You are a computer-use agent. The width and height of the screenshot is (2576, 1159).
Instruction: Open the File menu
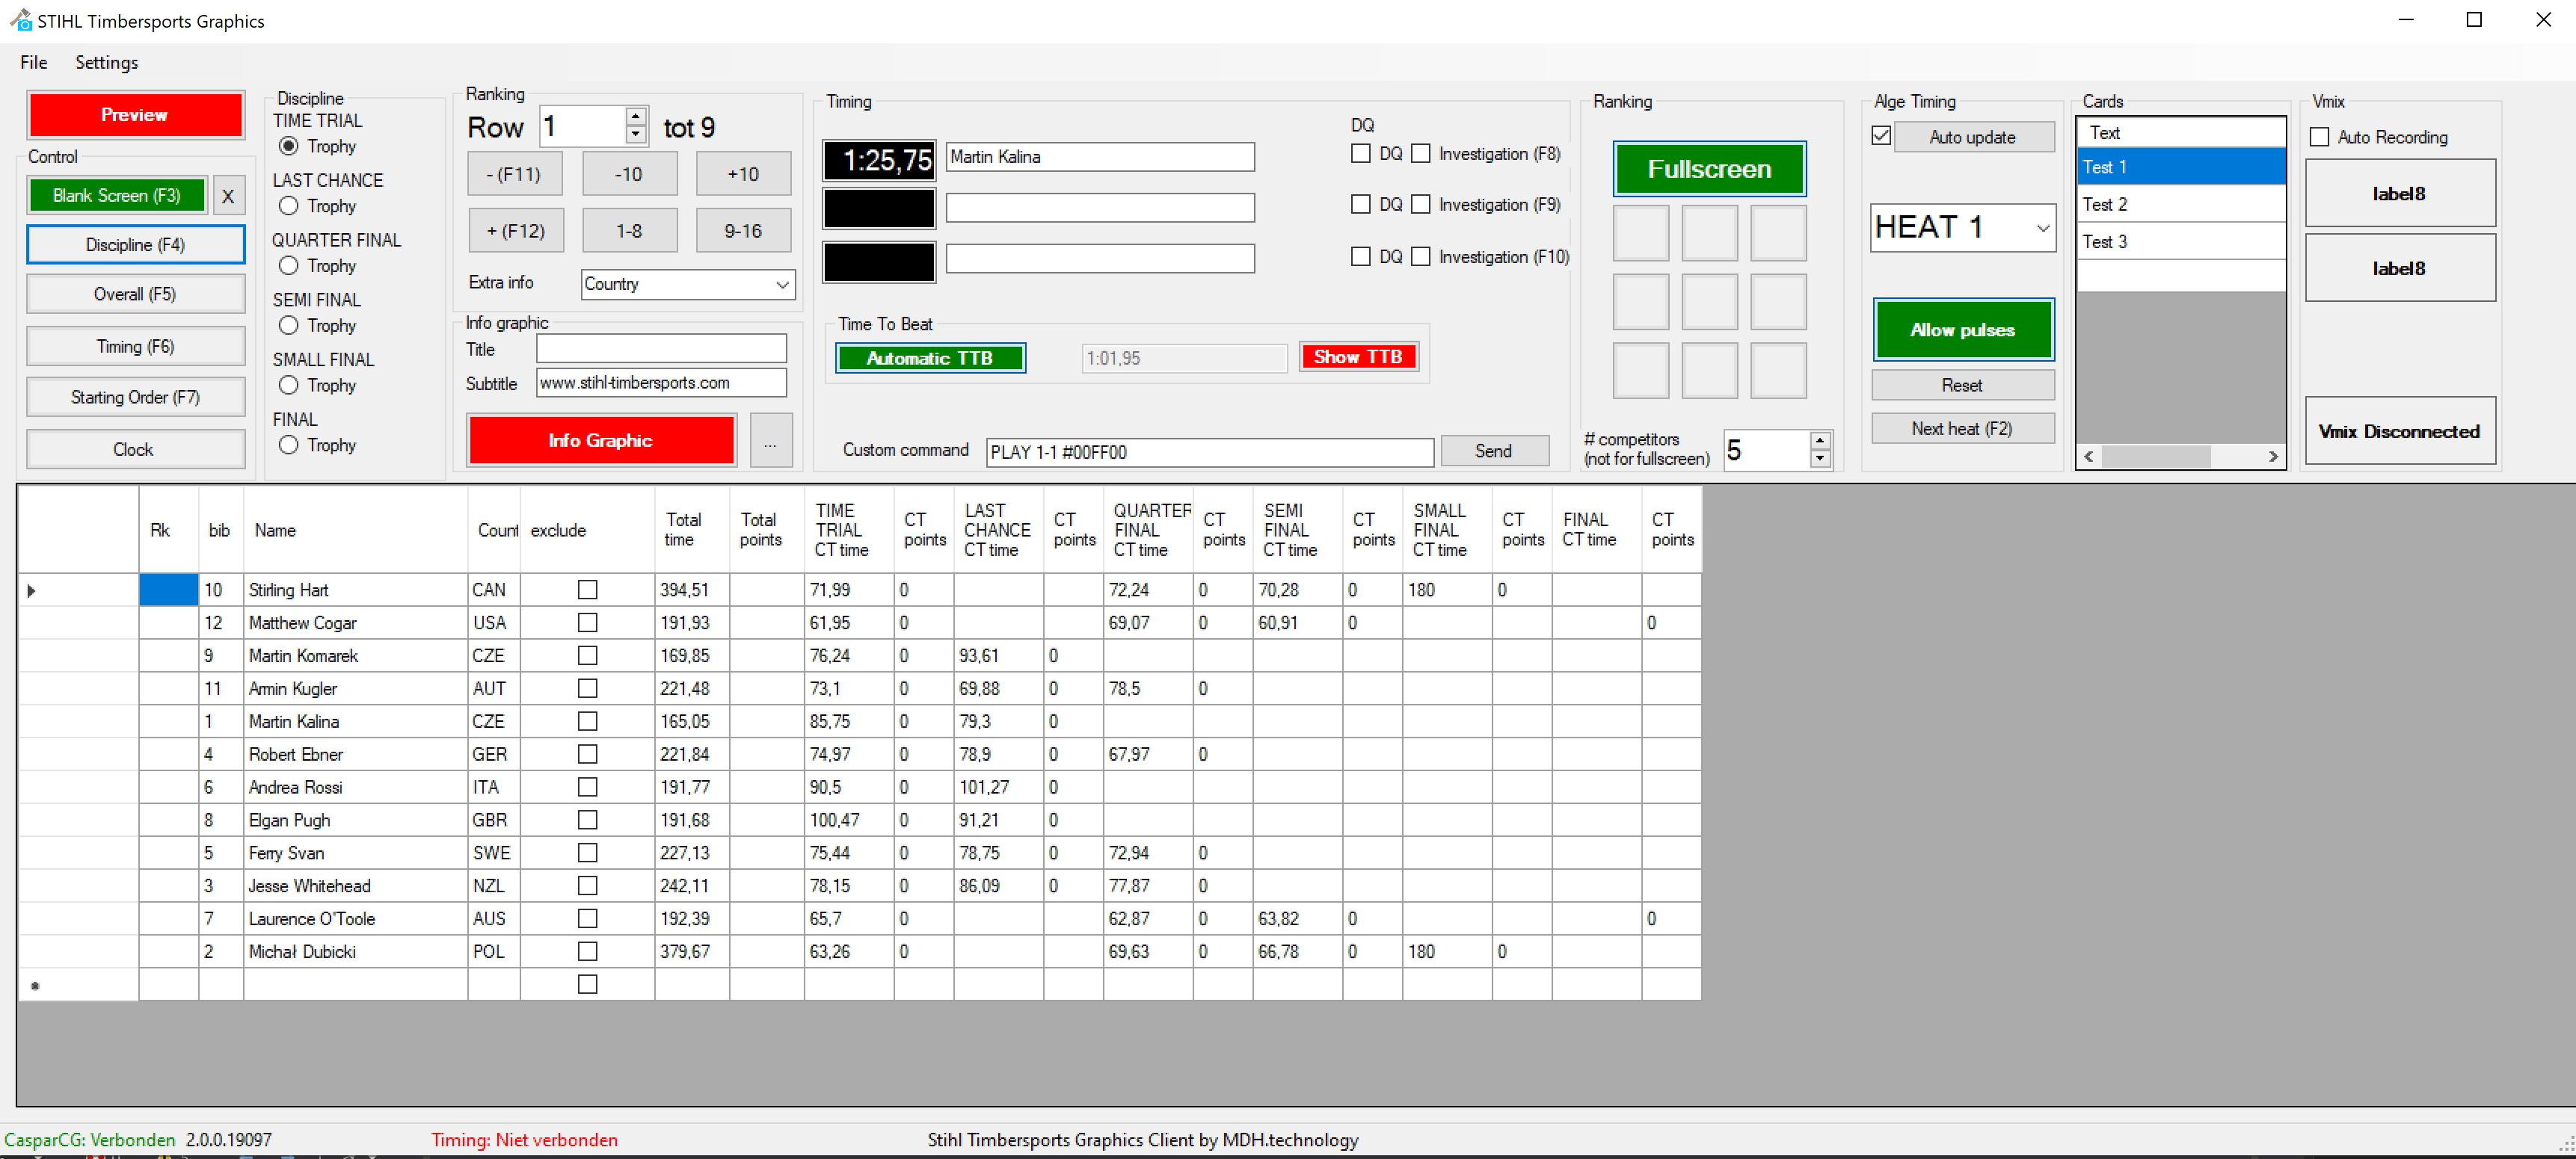coord(33,62)
